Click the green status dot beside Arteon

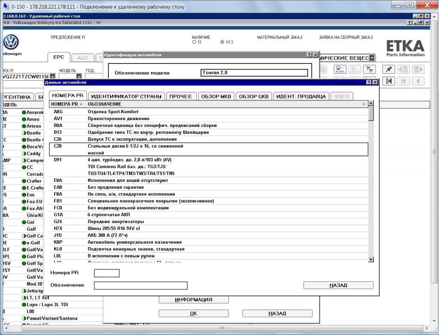24,126
